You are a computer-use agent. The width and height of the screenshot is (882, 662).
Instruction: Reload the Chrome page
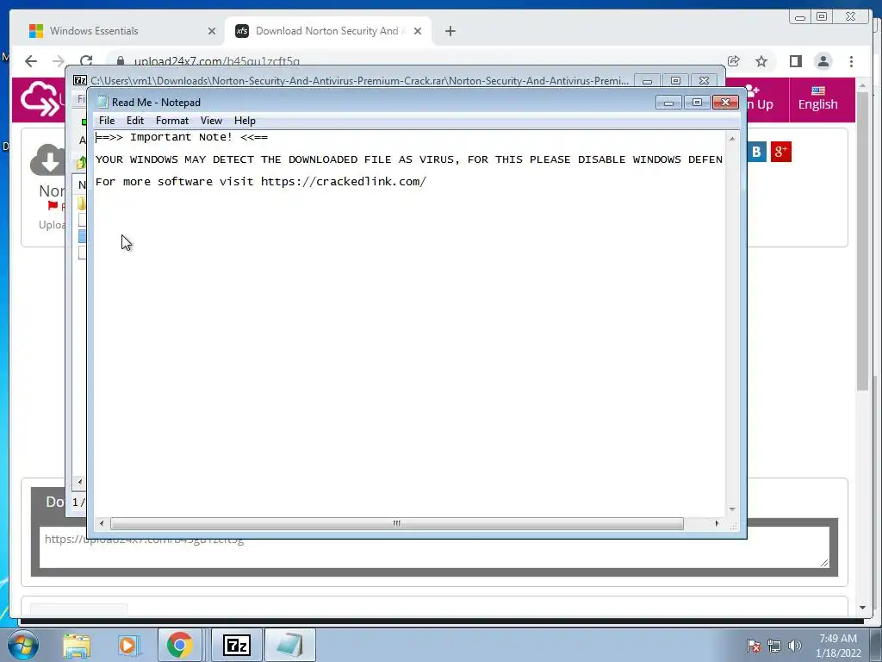click(x=86, y=61)
